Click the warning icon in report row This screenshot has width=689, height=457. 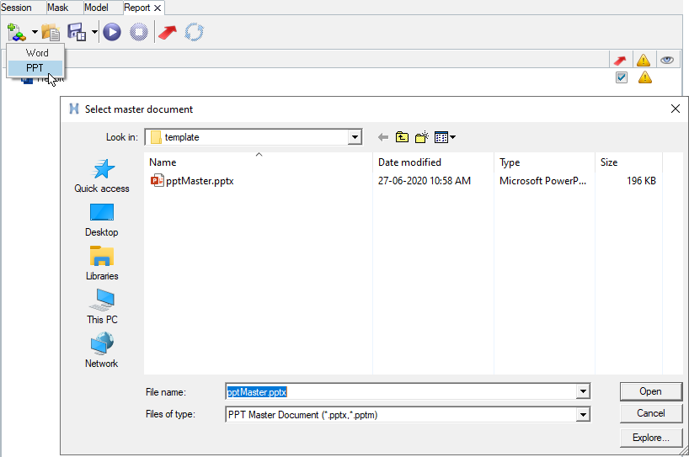coord(645,77)
